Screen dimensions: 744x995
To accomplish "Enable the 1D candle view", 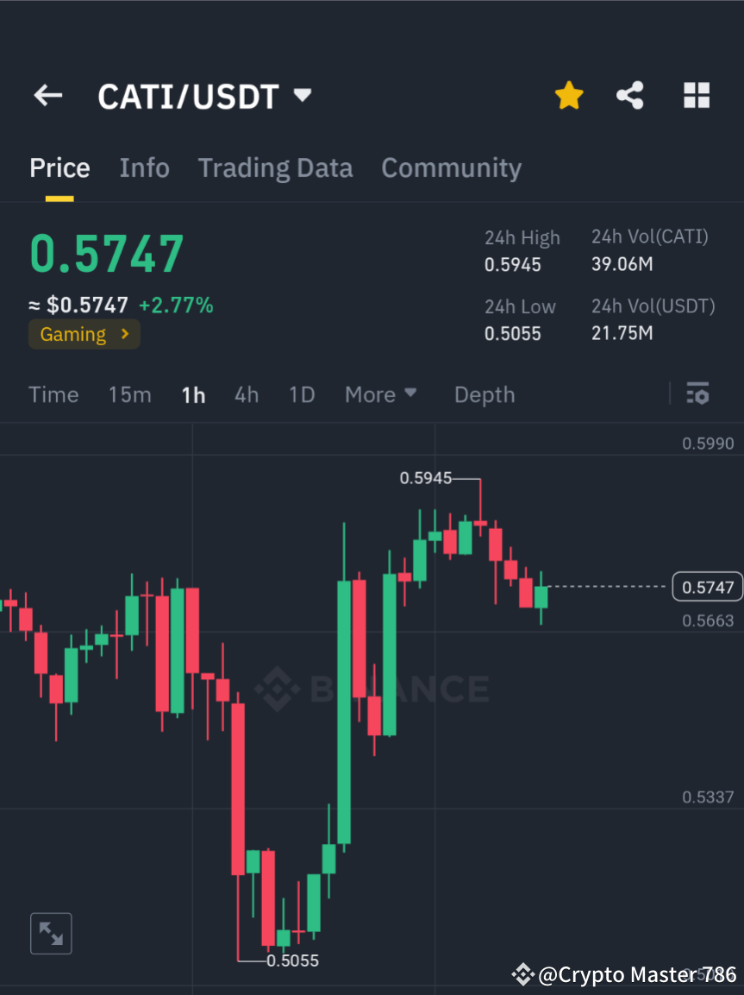I will [x=302, y=394].
